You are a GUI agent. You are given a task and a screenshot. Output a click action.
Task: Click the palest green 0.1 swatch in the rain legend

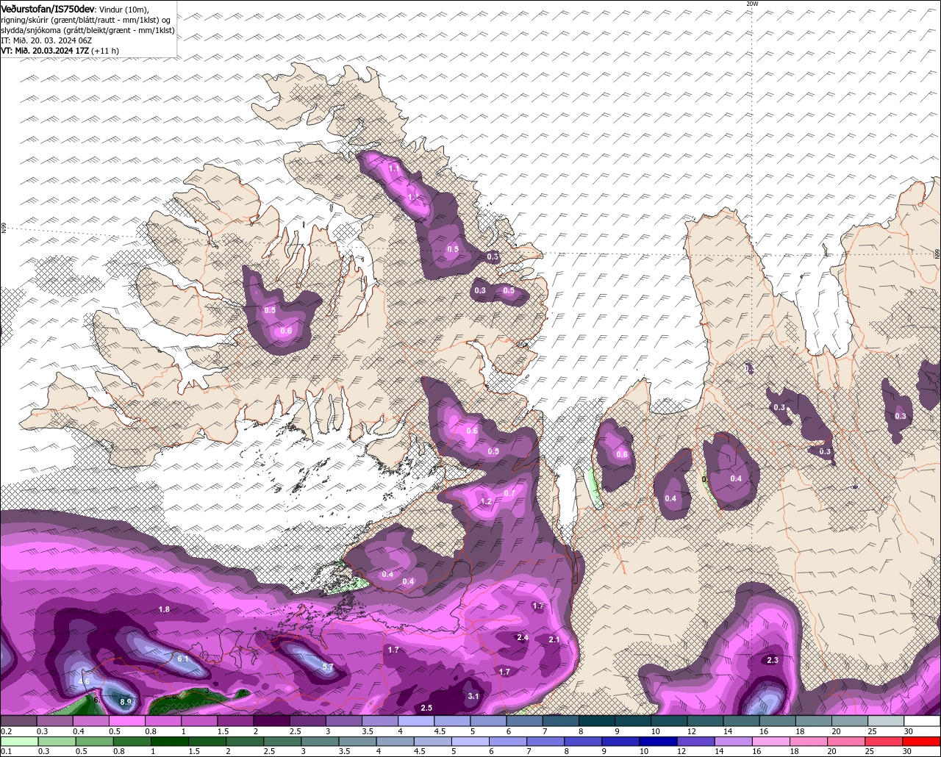18,741
